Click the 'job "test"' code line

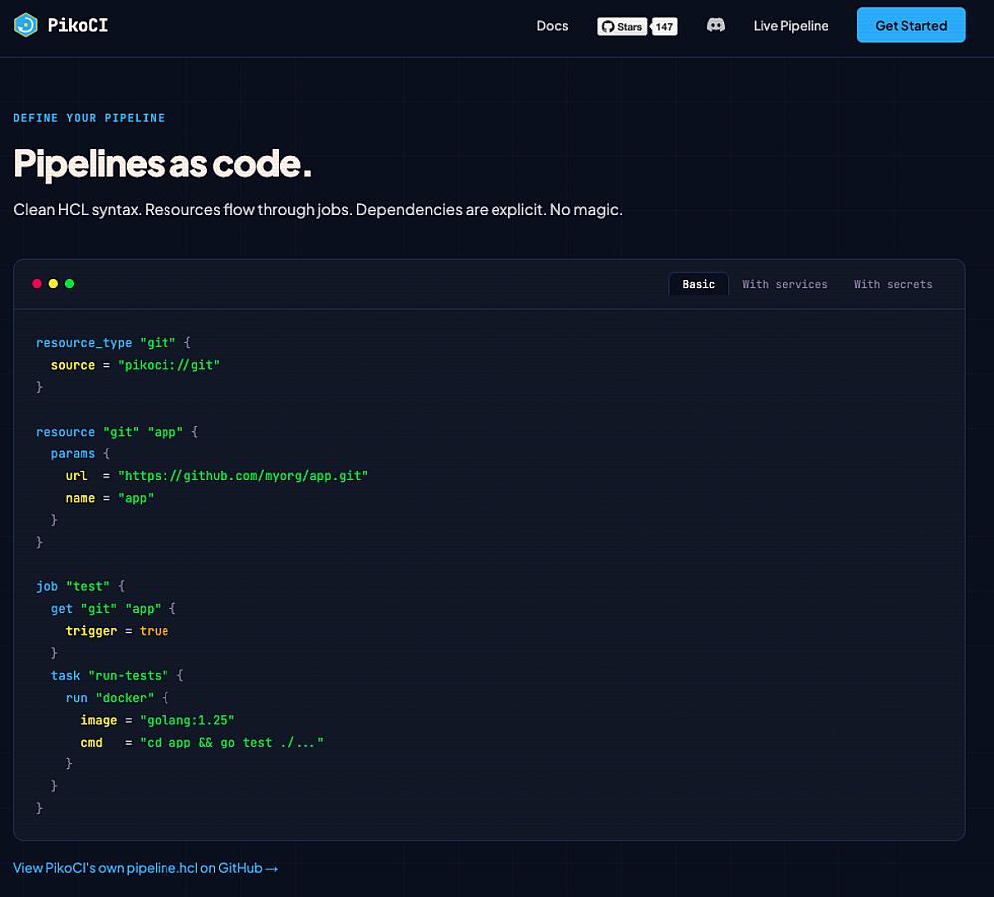coord(80,586)
